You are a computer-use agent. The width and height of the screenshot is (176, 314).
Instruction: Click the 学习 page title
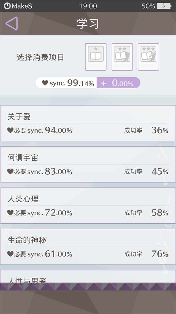click(x=87, y=24)
